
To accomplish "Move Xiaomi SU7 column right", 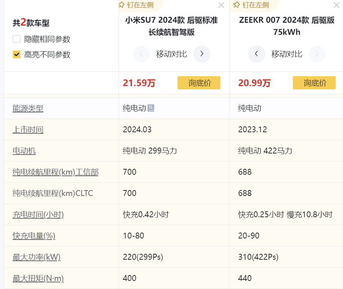I will tap(201, 54).
